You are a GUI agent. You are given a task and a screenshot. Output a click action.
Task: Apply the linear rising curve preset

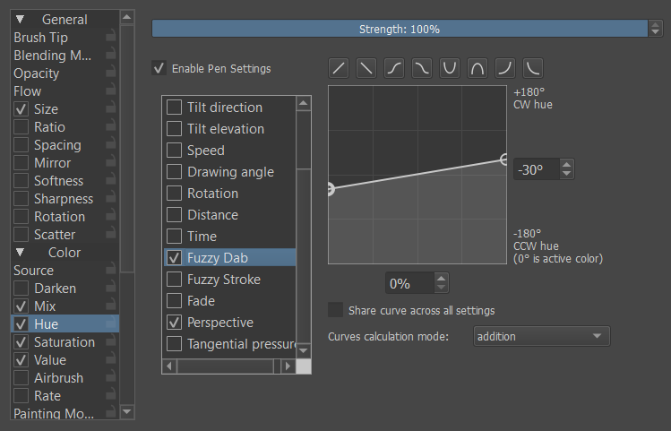click(340, 67)
